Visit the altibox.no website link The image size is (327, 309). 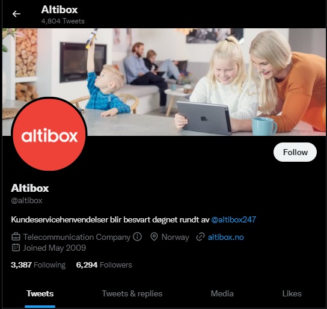(x=225, y=237)
